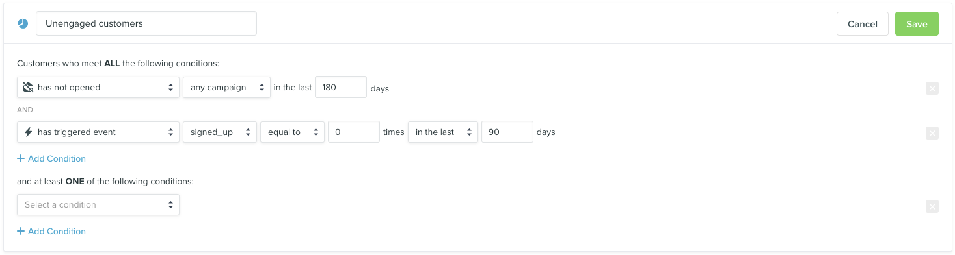This screenshot has width=955, height=255.
Task: Save the segment
Action: (917, 23)
